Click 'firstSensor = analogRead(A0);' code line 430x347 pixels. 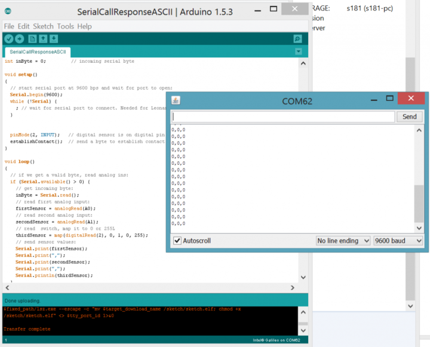(56, 208)
